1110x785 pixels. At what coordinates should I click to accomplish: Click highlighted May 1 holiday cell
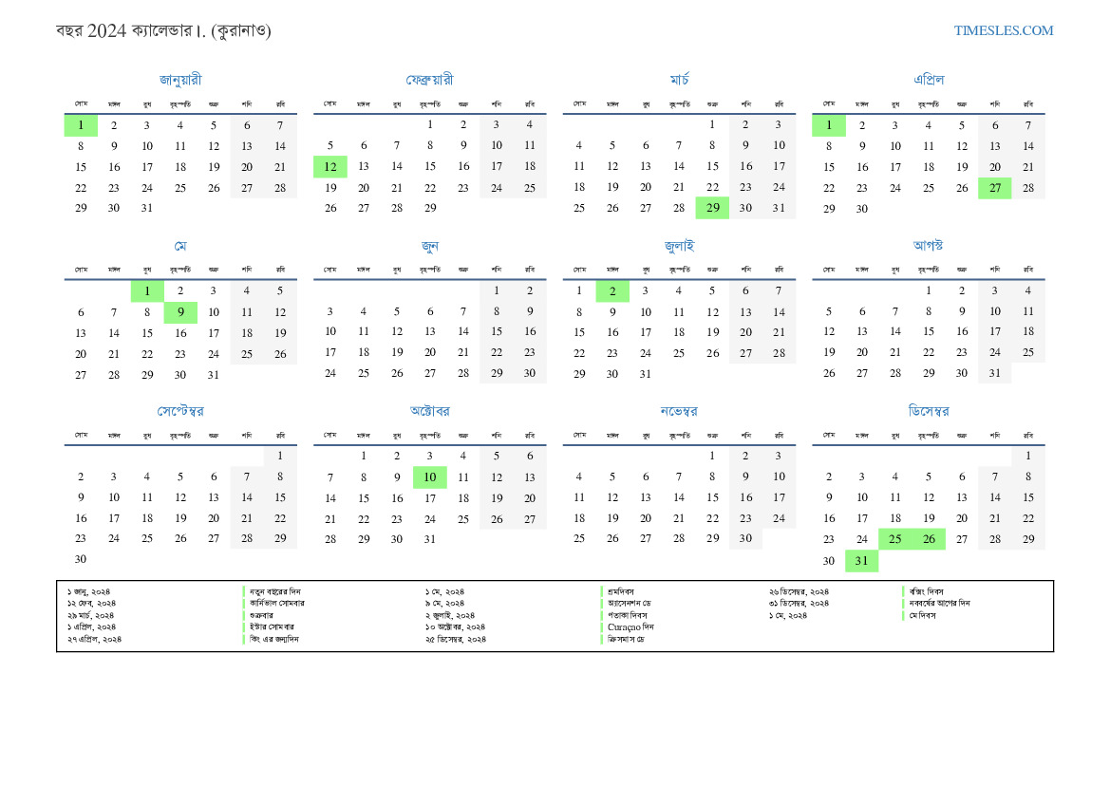[147, 290]
